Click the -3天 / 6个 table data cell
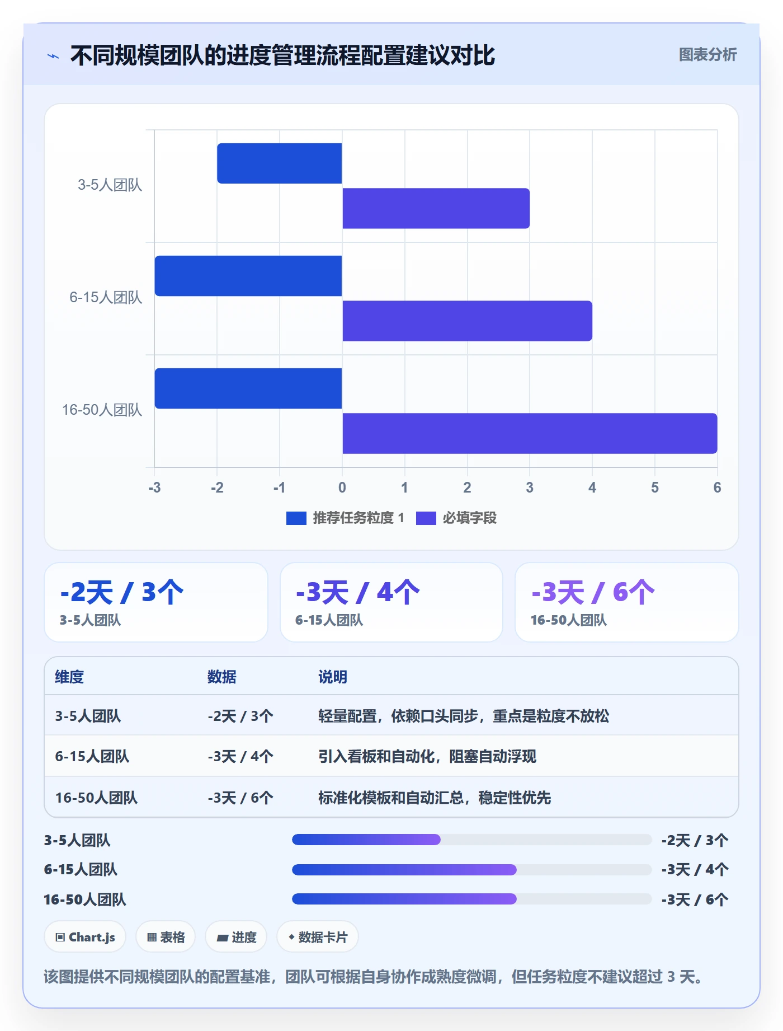This screenshot has height=1031, width=783. click(240, 798)
